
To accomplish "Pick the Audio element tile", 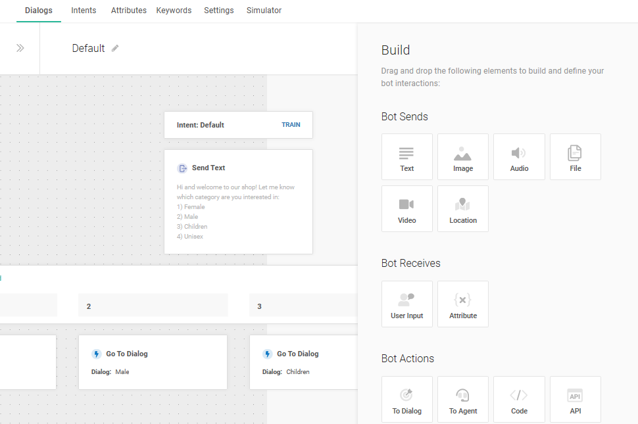I will [x=519, y=157].
